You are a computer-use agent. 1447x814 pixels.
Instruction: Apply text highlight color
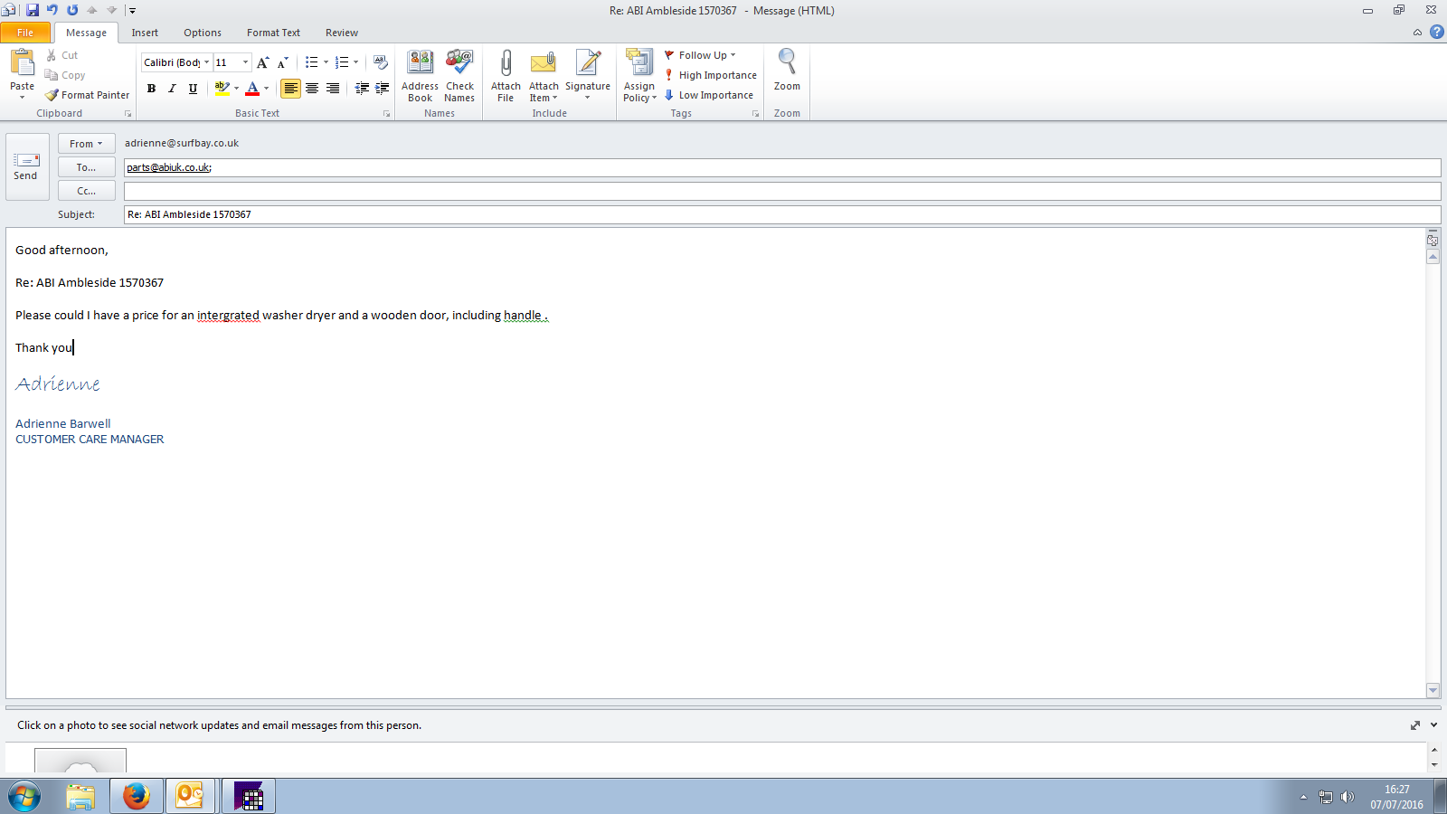[222, 88]
